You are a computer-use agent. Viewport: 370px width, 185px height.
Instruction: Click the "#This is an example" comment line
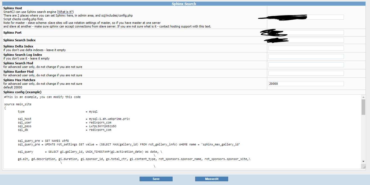point(42,97)
